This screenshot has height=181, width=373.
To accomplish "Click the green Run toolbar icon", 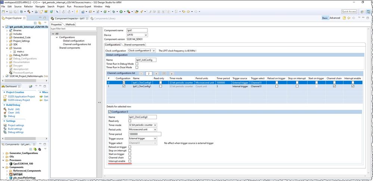I will point(121,12).
